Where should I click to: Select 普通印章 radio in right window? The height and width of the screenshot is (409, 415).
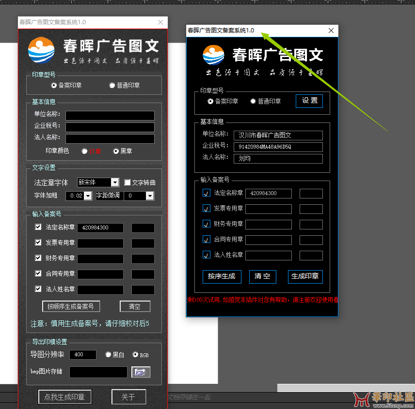point(253,101)
